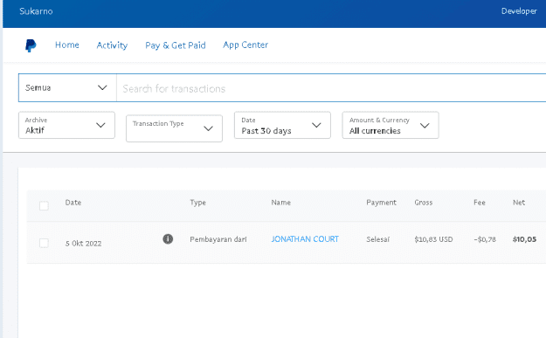Viewport: 546px width, 338px height.
Task: Click the Selesai payment status
Action: (377, 239)
